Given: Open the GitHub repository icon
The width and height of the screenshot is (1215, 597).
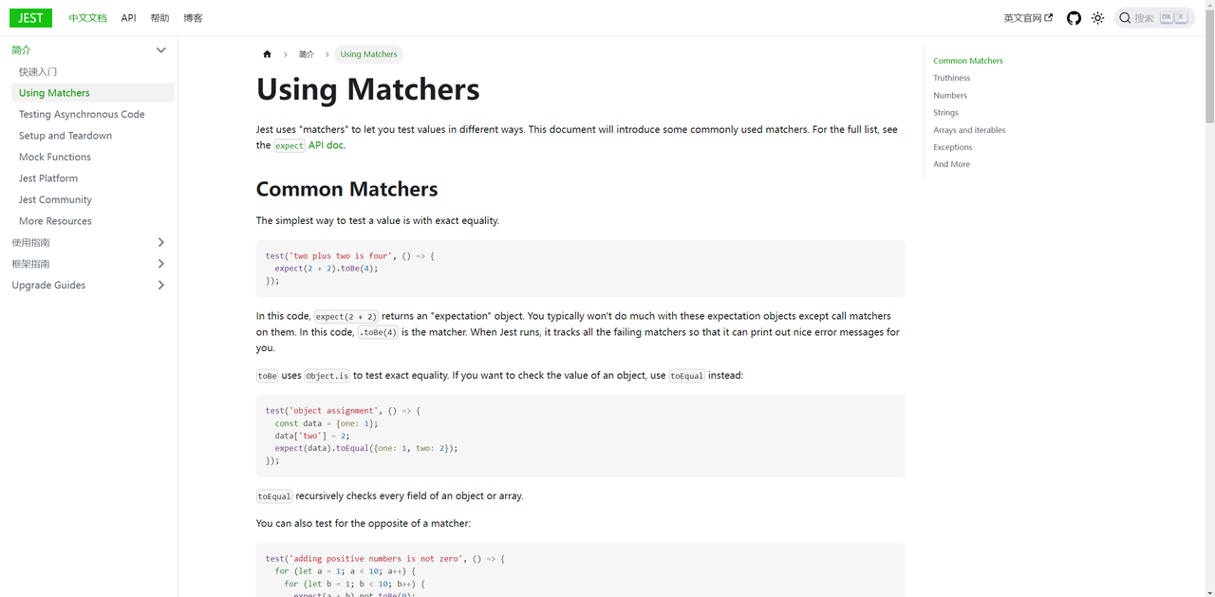Looking at the screenshot, I should point(1074,18).
